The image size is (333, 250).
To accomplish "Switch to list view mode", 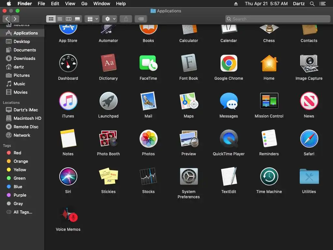I will point(60,19).
